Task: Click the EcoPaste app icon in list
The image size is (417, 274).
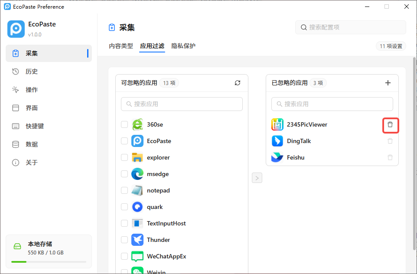Action: pos(137,141)
